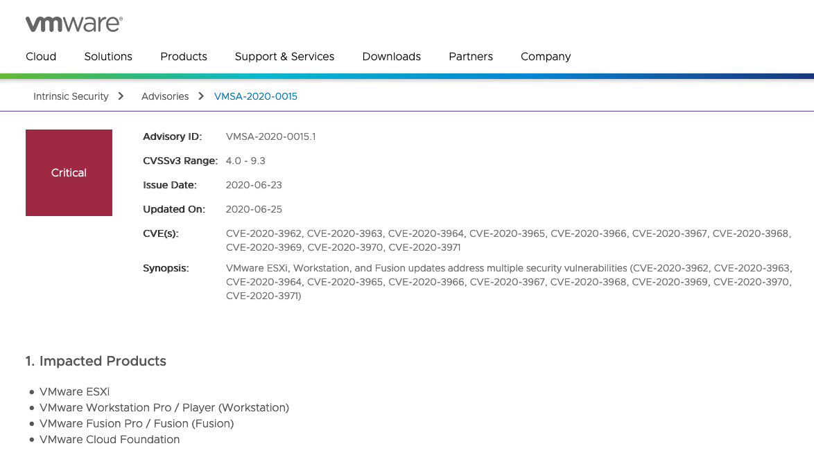Image resolution: width=814 pixels, height=464 pixels.
Task: Click CVE-2020-3970 in CVE(s) list
Action: tap(345, 248)
